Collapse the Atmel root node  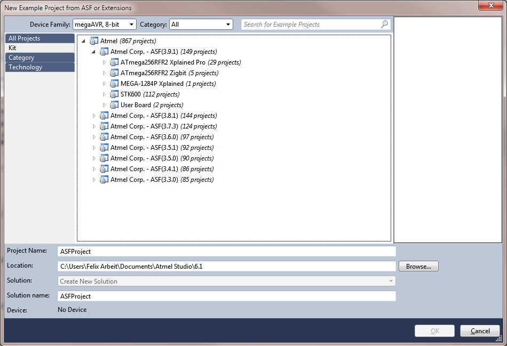pyautogui.click(x=83, y=41)
